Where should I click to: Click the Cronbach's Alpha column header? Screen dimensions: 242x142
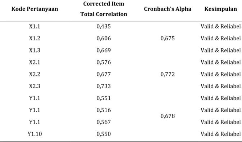point(168,9)
